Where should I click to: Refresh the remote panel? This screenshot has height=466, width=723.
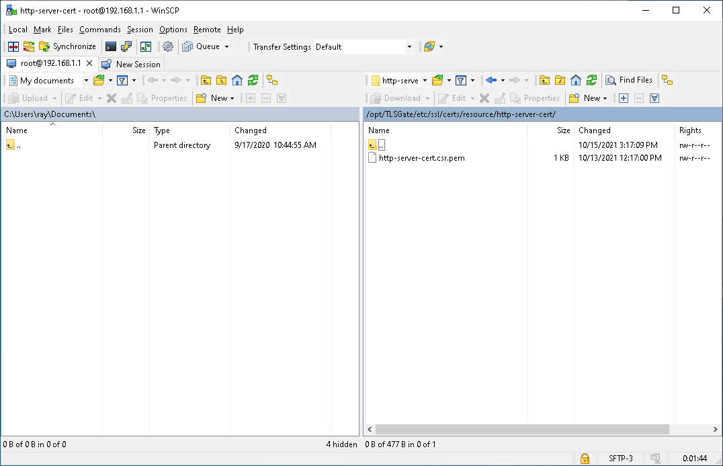click(591, 80)
